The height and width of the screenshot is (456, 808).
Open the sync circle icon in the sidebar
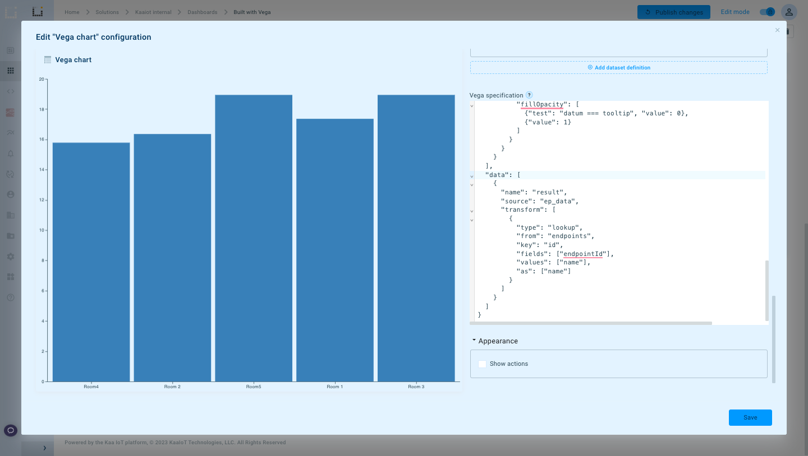(x=10, y=174)
